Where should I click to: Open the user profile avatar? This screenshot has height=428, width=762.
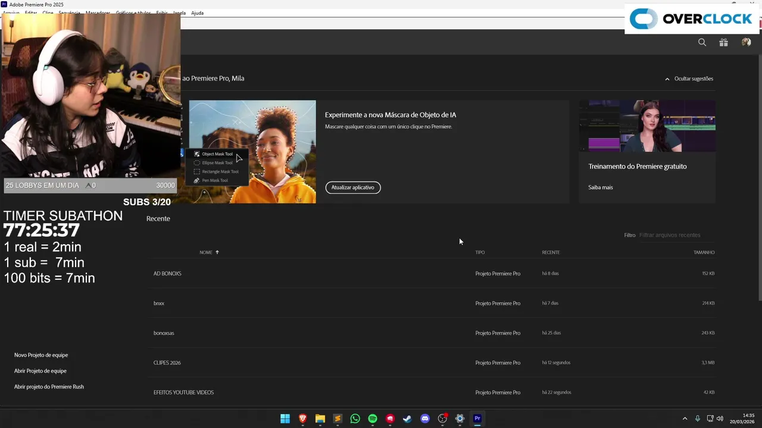(746, 42)
